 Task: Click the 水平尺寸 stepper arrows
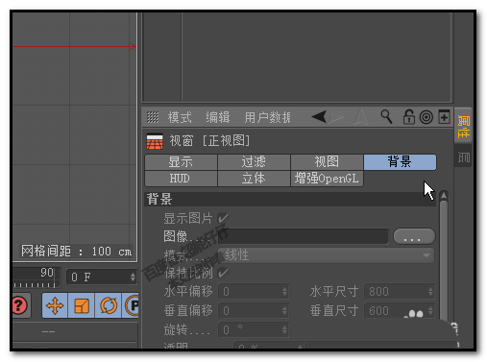coord(430,292)
